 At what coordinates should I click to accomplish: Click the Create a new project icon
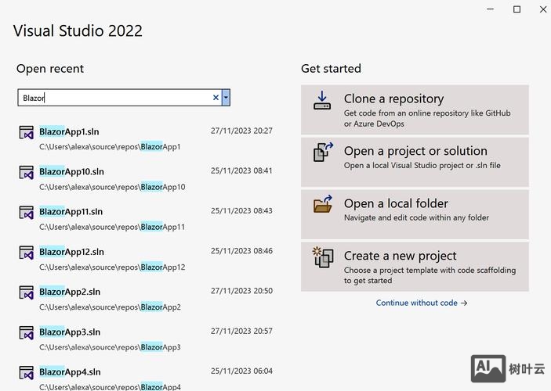click(323, 256)
